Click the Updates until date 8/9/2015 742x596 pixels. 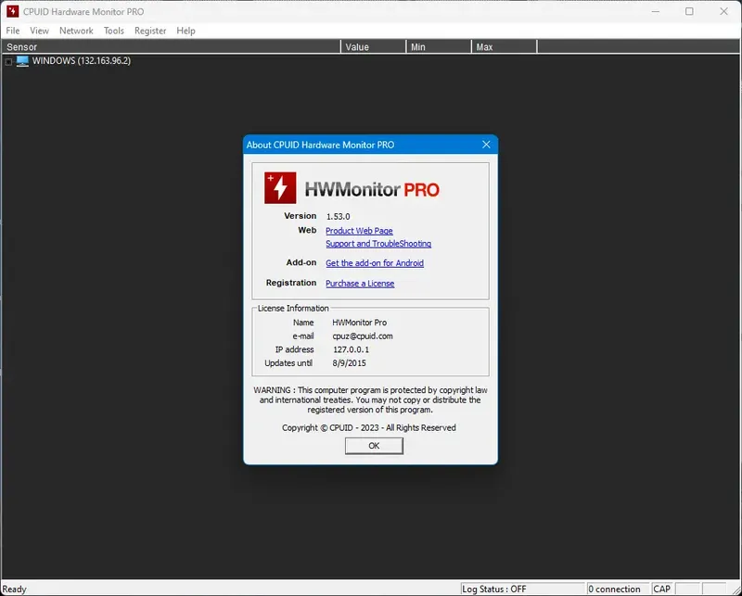(x=350, y=363)
